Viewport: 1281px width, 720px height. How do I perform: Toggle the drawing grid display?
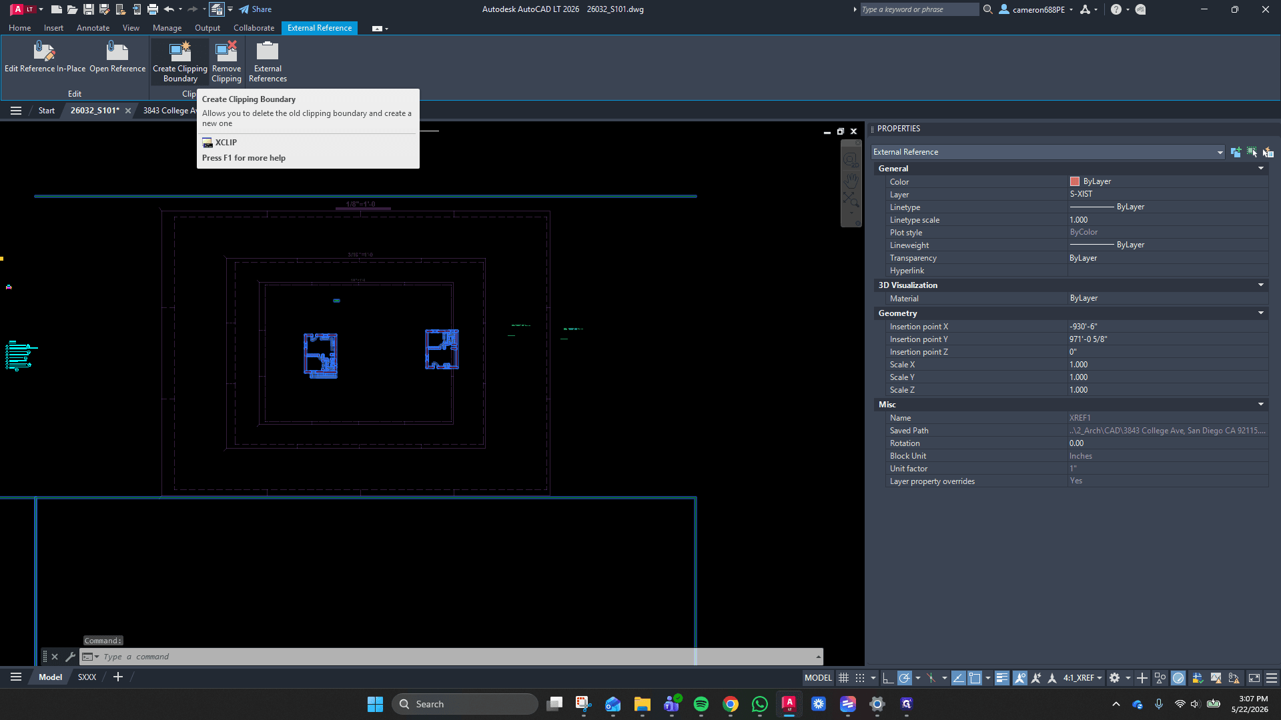point(844,678)
